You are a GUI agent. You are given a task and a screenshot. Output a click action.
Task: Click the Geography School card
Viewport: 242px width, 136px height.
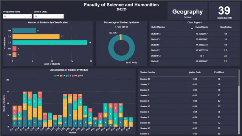pos(188,11)
